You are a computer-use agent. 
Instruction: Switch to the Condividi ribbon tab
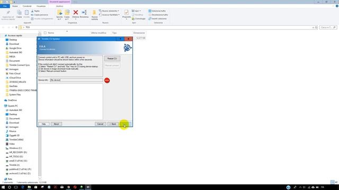coord(27,6)
